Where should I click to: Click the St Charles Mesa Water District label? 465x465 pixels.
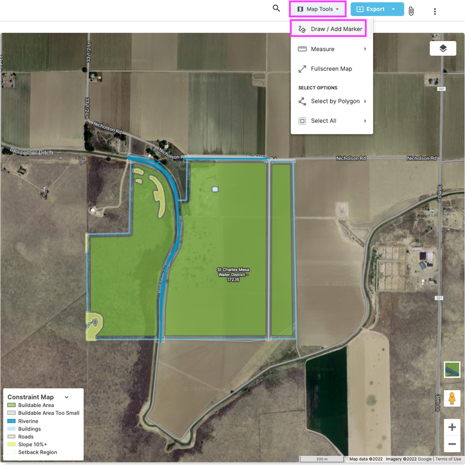[233, 275]
